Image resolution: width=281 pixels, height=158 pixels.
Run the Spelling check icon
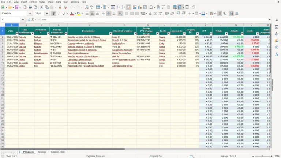(x=92, y=7)
